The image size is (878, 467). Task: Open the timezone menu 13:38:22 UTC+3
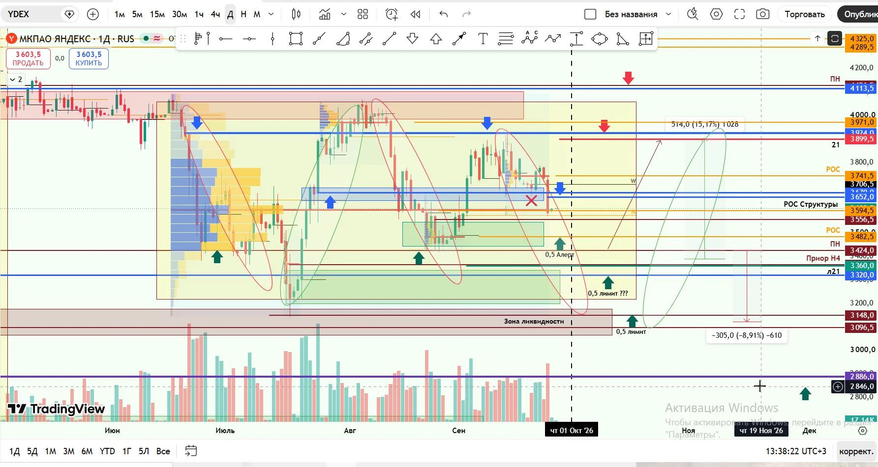[x=796, y=451]
